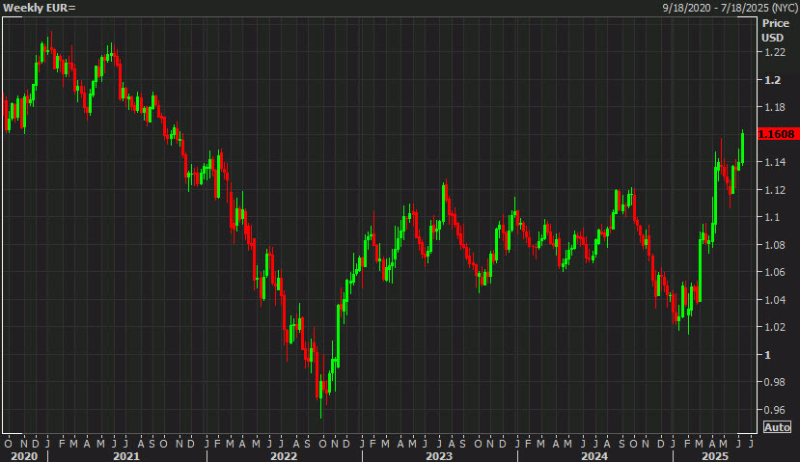This screenshot has width=800, height=462.
Task: Click the 1.14 price level label
Action: coord(775,162)
